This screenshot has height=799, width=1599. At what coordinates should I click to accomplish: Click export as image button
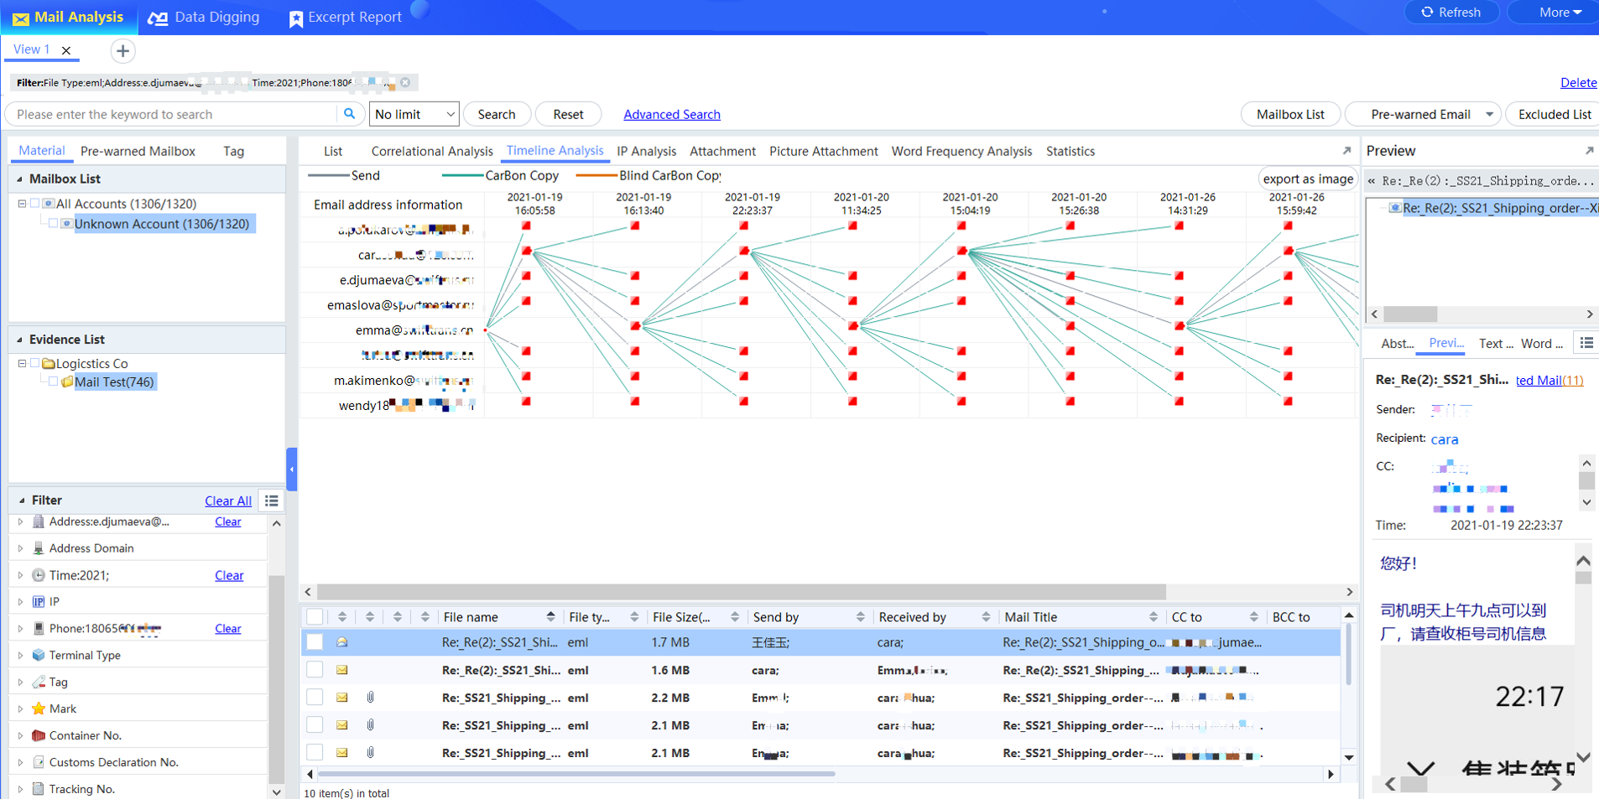[x=1307, y=179]
